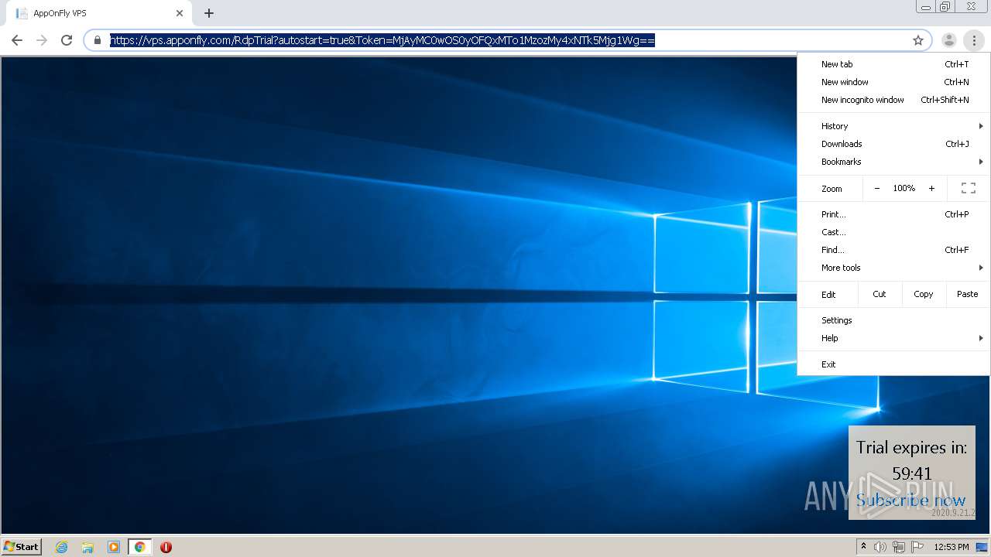The height and width of the screenshot is (557, 991).
Task: Click the 100% zoom value
Action: pos(904,188)
